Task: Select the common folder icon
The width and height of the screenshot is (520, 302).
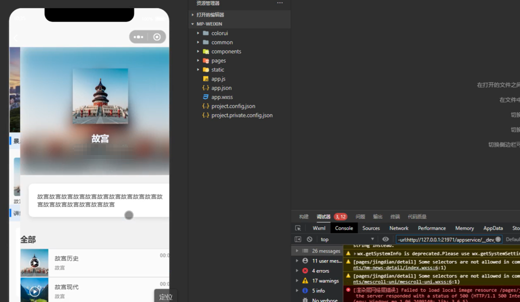Action: [206, 42]
